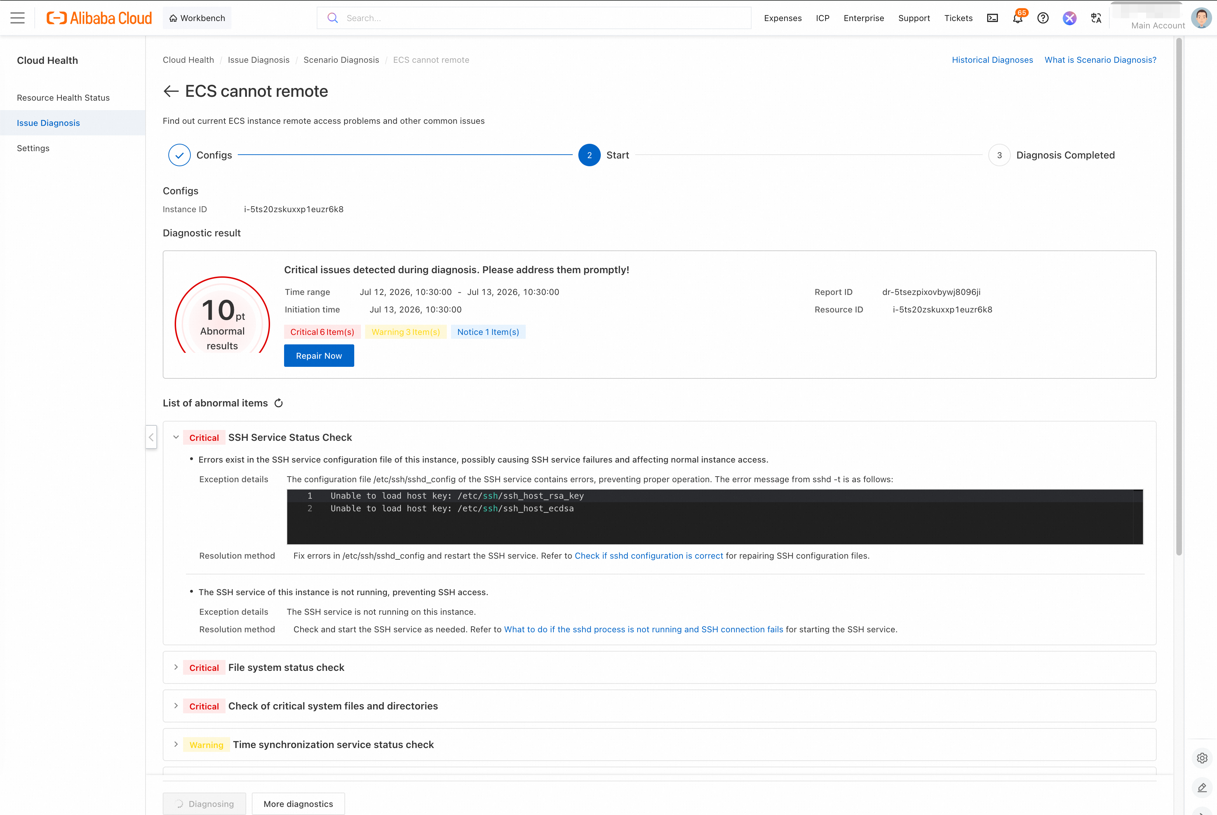Open Cloud Shell terminal icon

click(993, 18)
